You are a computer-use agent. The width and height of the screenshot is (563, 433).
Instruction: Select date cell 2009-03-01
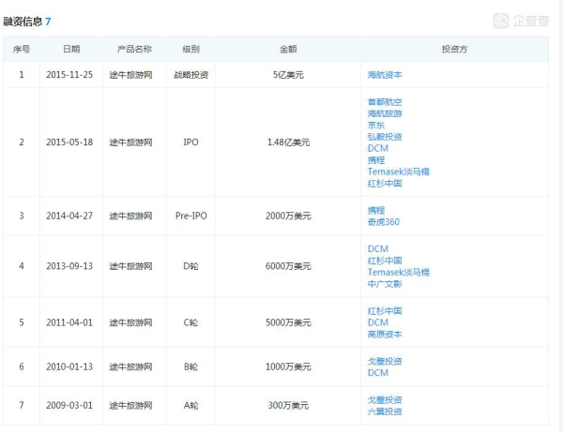pyautogui.click(x=69, y=406)
